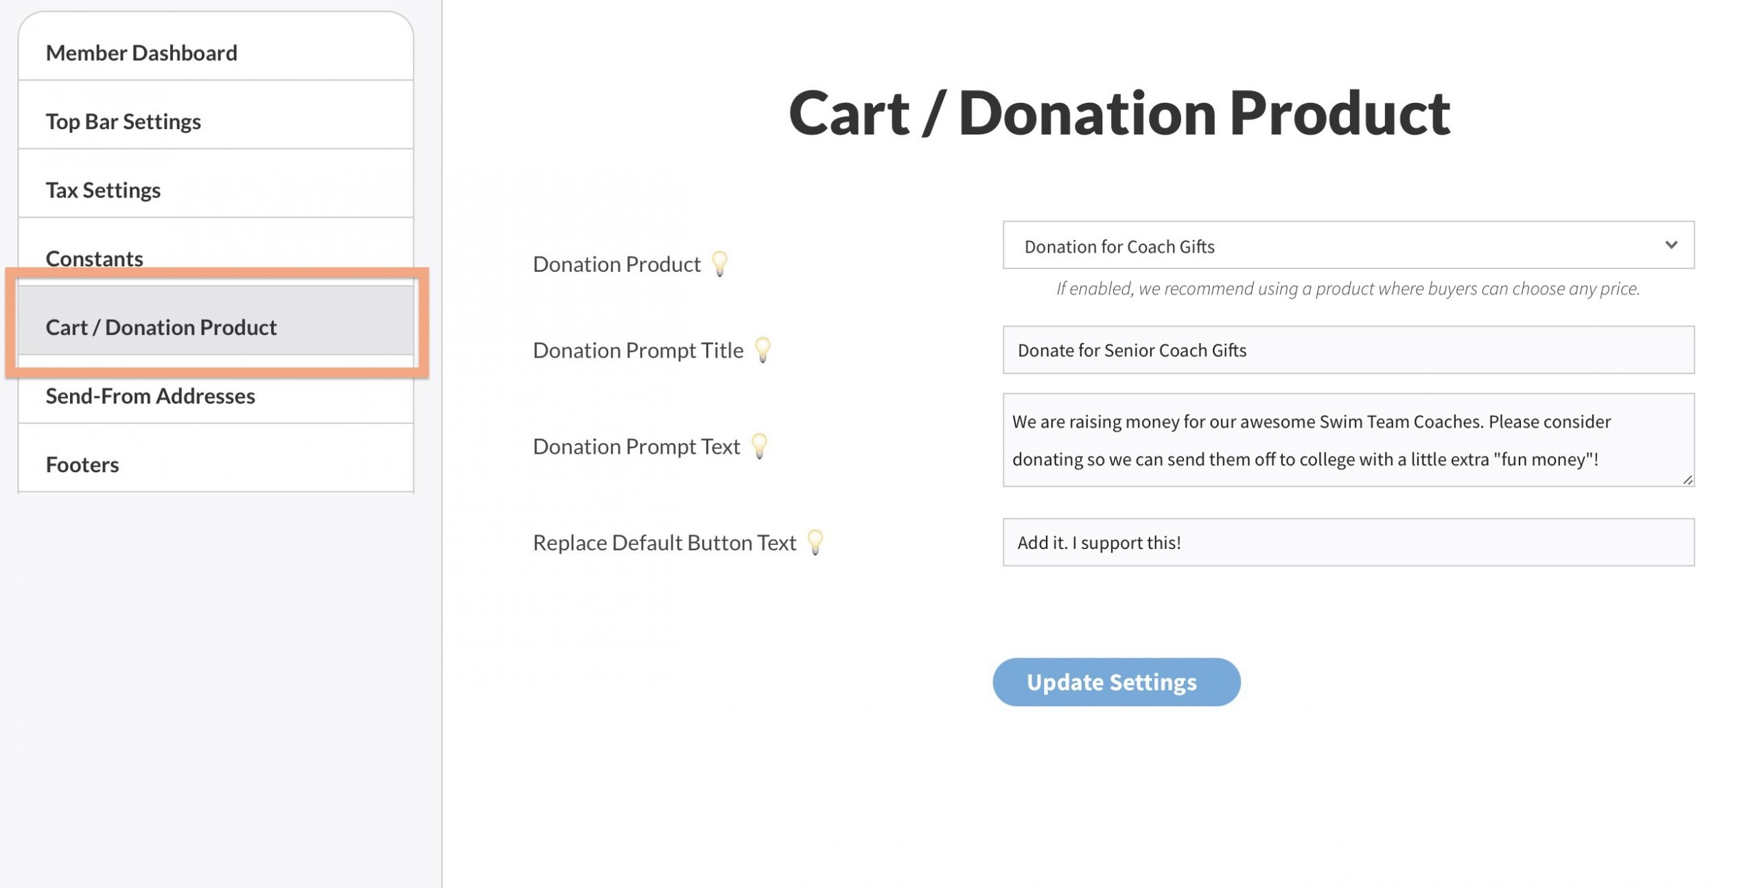Screen dimensions: 1757x888
Task: Open the Member Dashboard settings section
Action: point(141,53)
